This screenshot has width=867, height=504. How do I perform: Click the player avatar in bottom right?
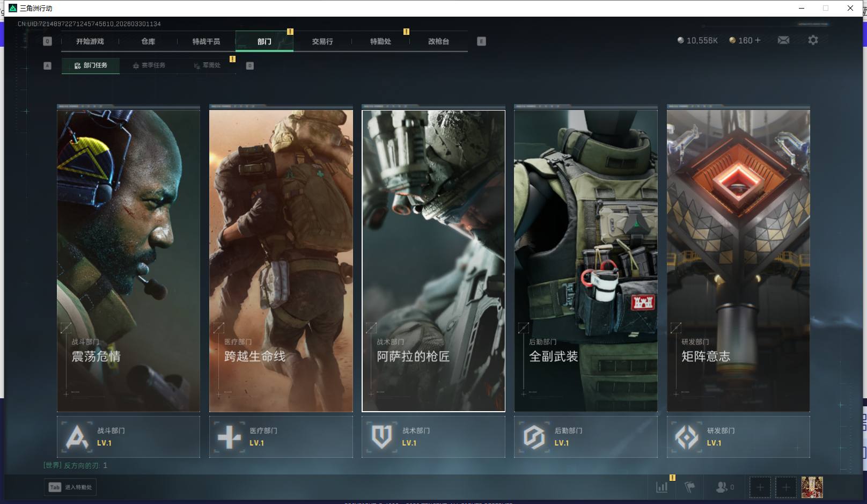[x=812, y=487]
